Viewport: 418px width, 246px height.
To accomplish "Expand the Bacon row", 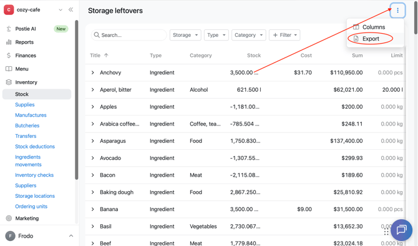I will [x=92, y=175].
